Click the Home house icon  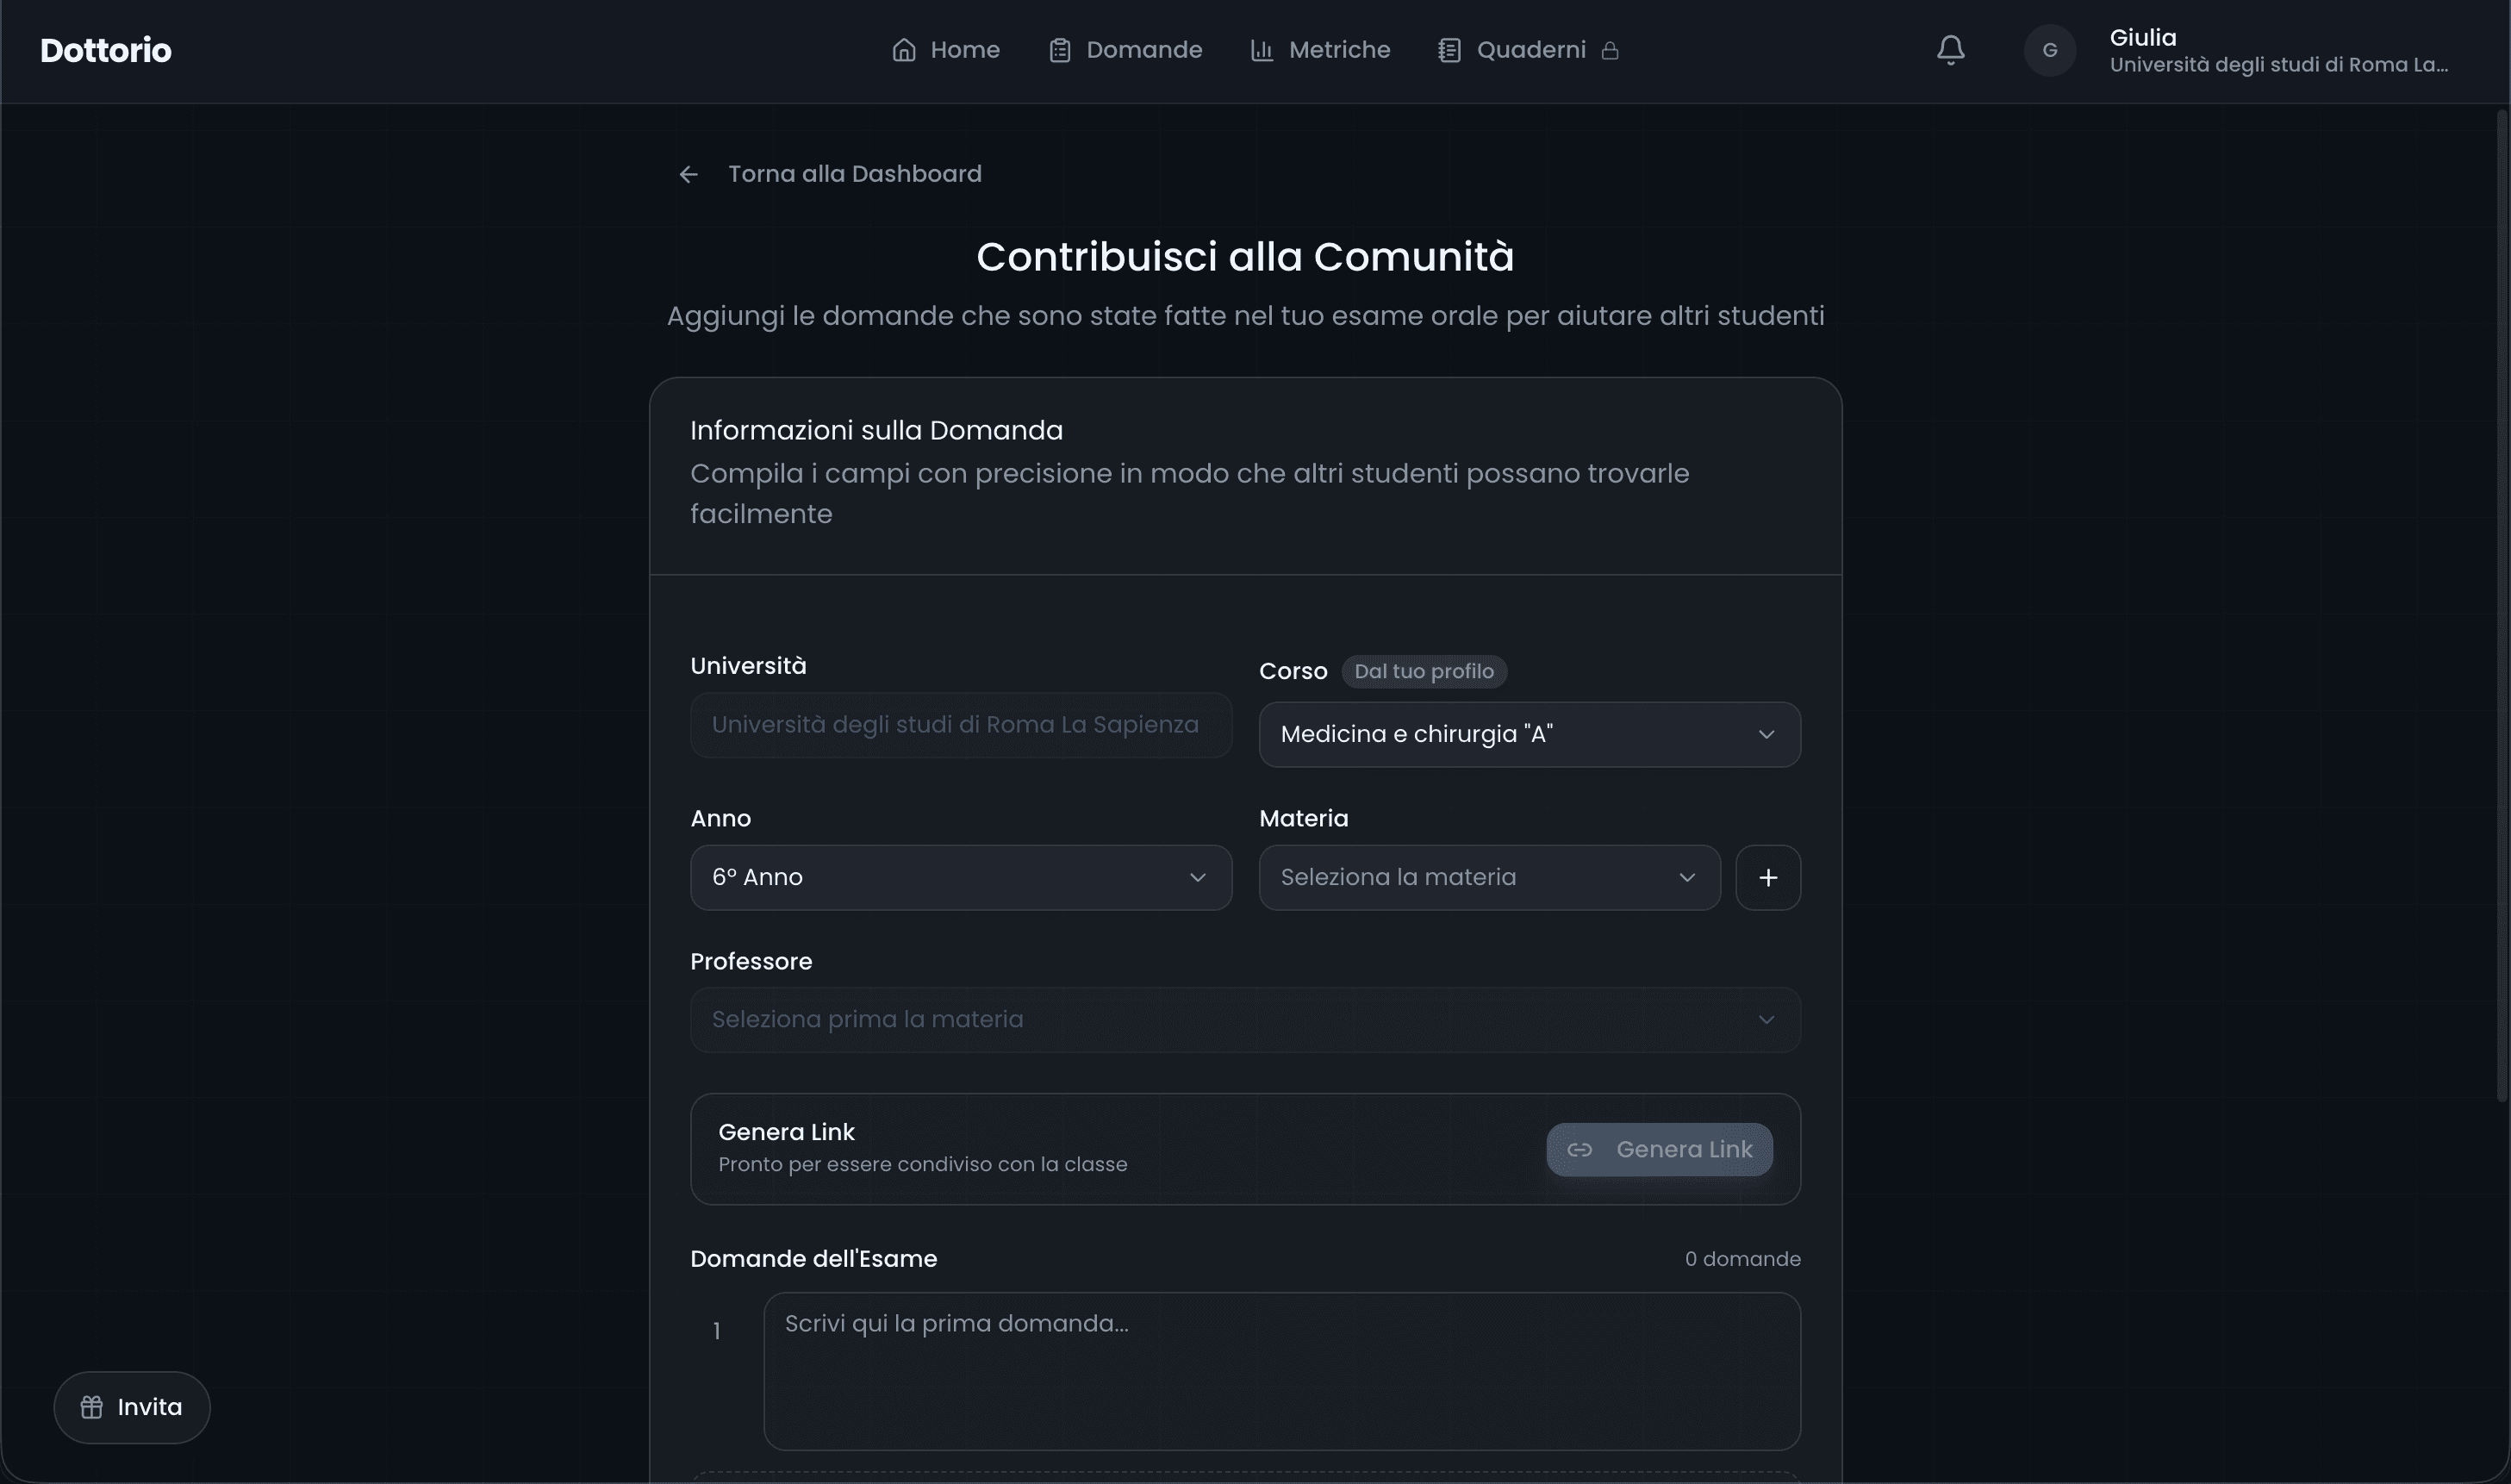click(x=904, y=50)
